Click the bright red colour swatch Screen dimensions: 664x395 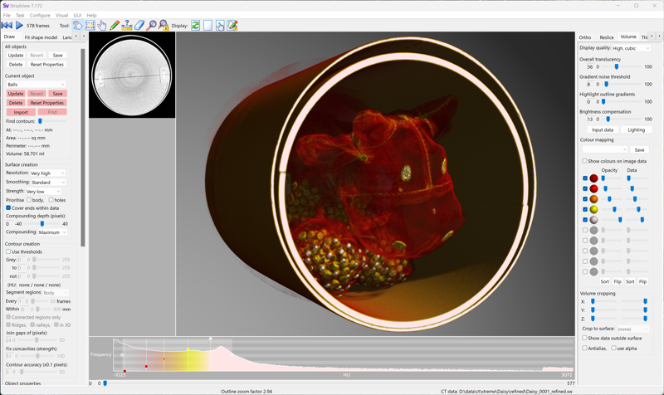[593, 188]
